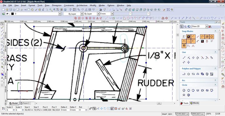Switch to the Blocks tab
The image size is (225, 116).
[x=195, y=103]
